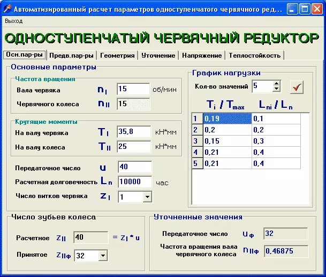This screenshot has height=277, width=326.
Task: Maximize the application window
Action: pyautogui.click(x=305, y=9)
